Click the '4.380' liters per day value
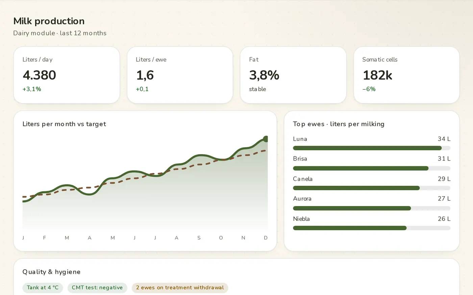 (39, 75)
